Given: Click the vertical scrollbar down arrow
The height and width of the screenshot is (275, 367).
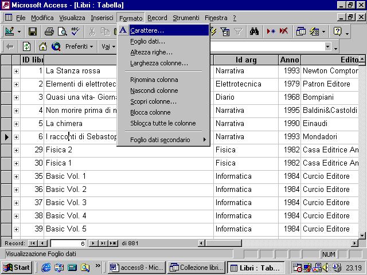Looking at the screenshot, I should pos(362,235).
